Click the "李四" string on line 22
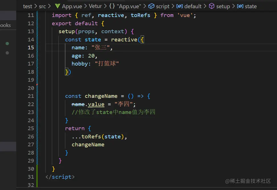This screenshot has height=190, width=277. [124, 104]
